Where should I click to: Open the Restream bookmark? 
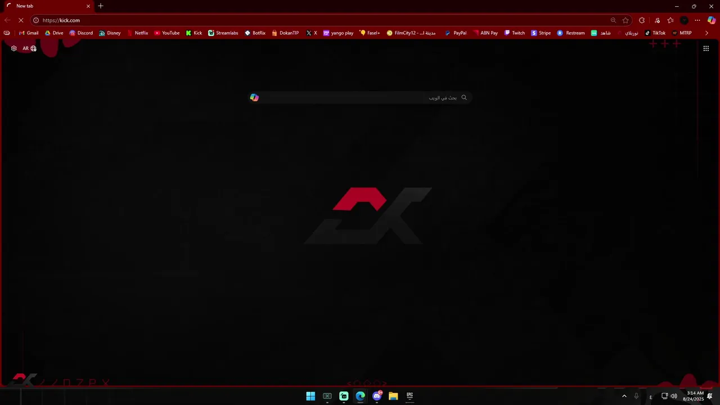(571, 33)
